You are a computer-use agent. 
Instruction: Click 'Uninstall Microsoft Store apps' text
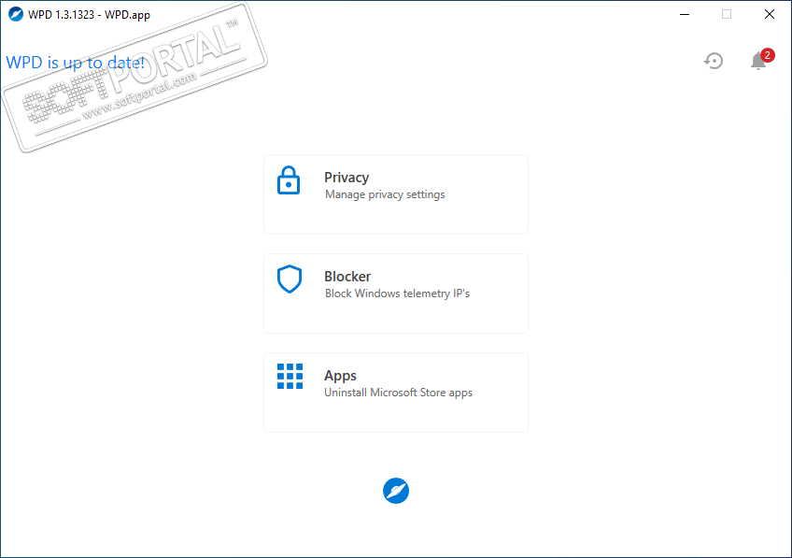point(398,393)
